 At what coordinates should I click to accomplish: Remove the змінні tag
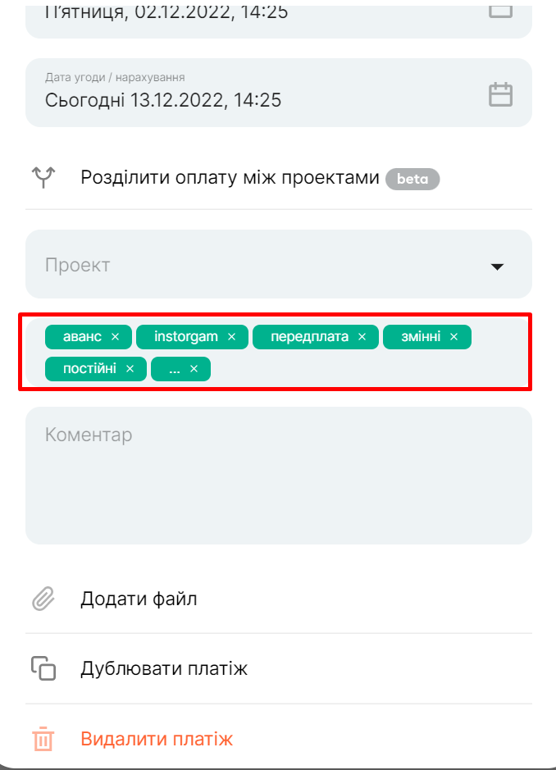pyautogui.click(x=453, y=337)
